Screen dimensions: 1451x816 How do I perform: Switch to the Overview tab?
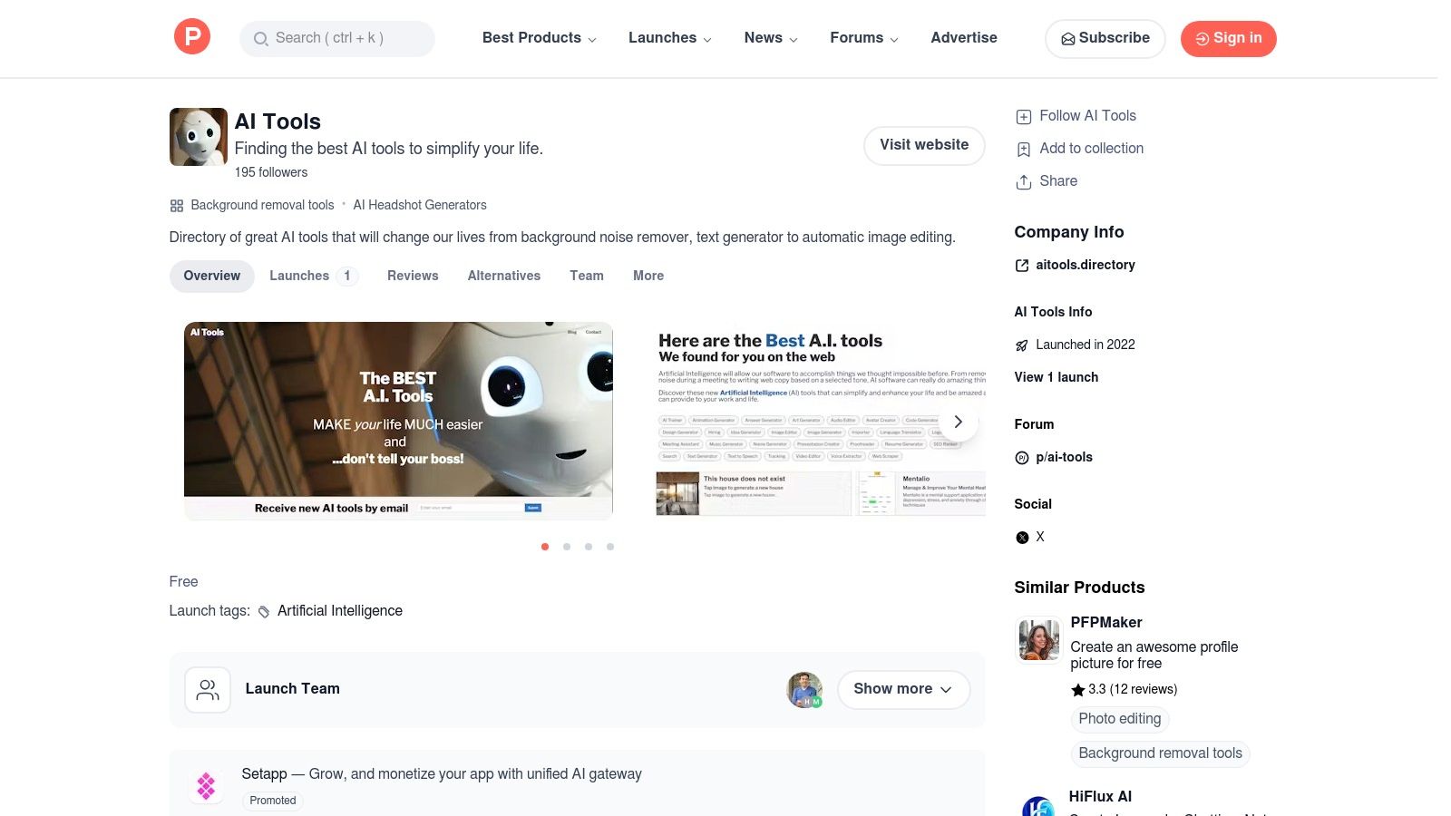212,276
